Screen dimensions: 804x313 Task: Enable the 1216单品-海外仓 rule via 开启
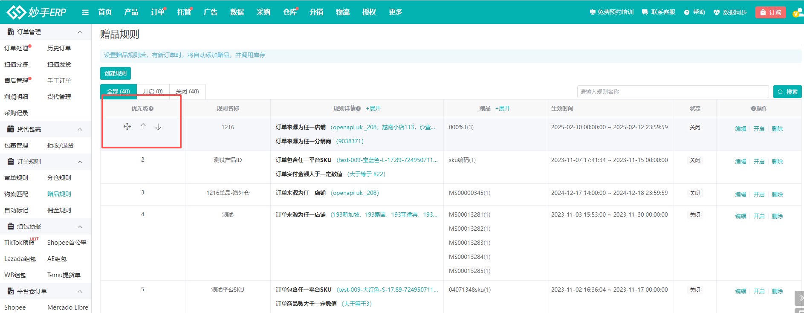click(759, 194)
